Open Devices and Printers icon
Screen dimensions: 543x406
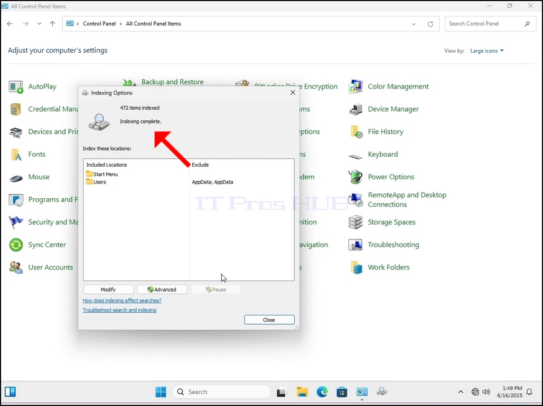(16, 132)
